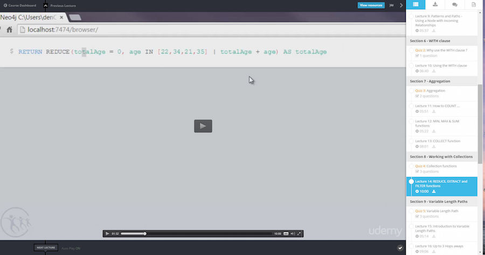Click the progress slider knob at 01:32
Image resolution: width=485 pixels, height=255 pixels.
tap(144, 233)
